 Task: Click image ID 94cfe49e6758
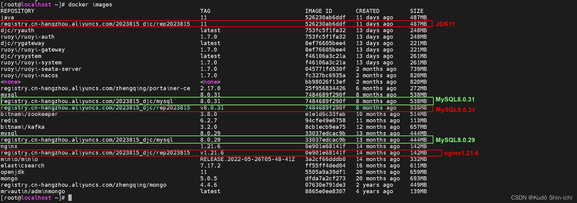click(x=325, y=121)
